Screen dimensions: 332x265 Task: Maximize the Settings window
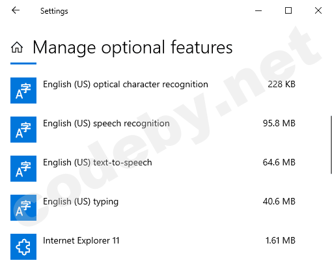tap(288, 10)
